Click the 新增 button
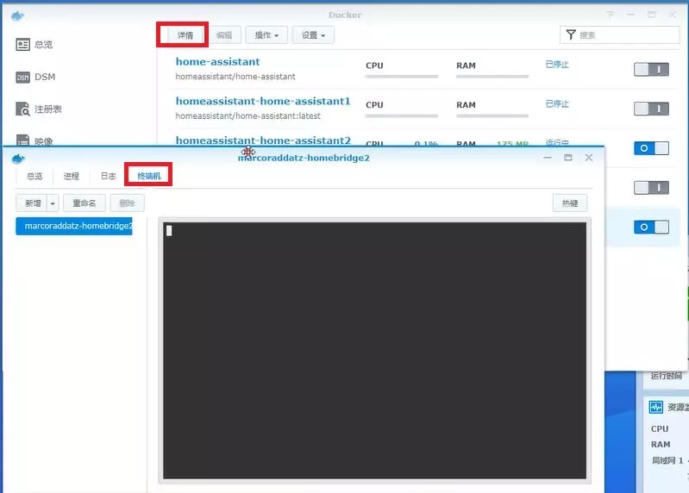This screenshot has height=493, width=689. point(32,203)
